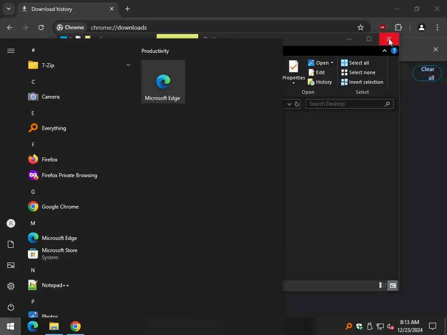Click the Microsoft Edge Productivity tile
The height and width of the screenshot is (335, 447).
tap(163, 82)
